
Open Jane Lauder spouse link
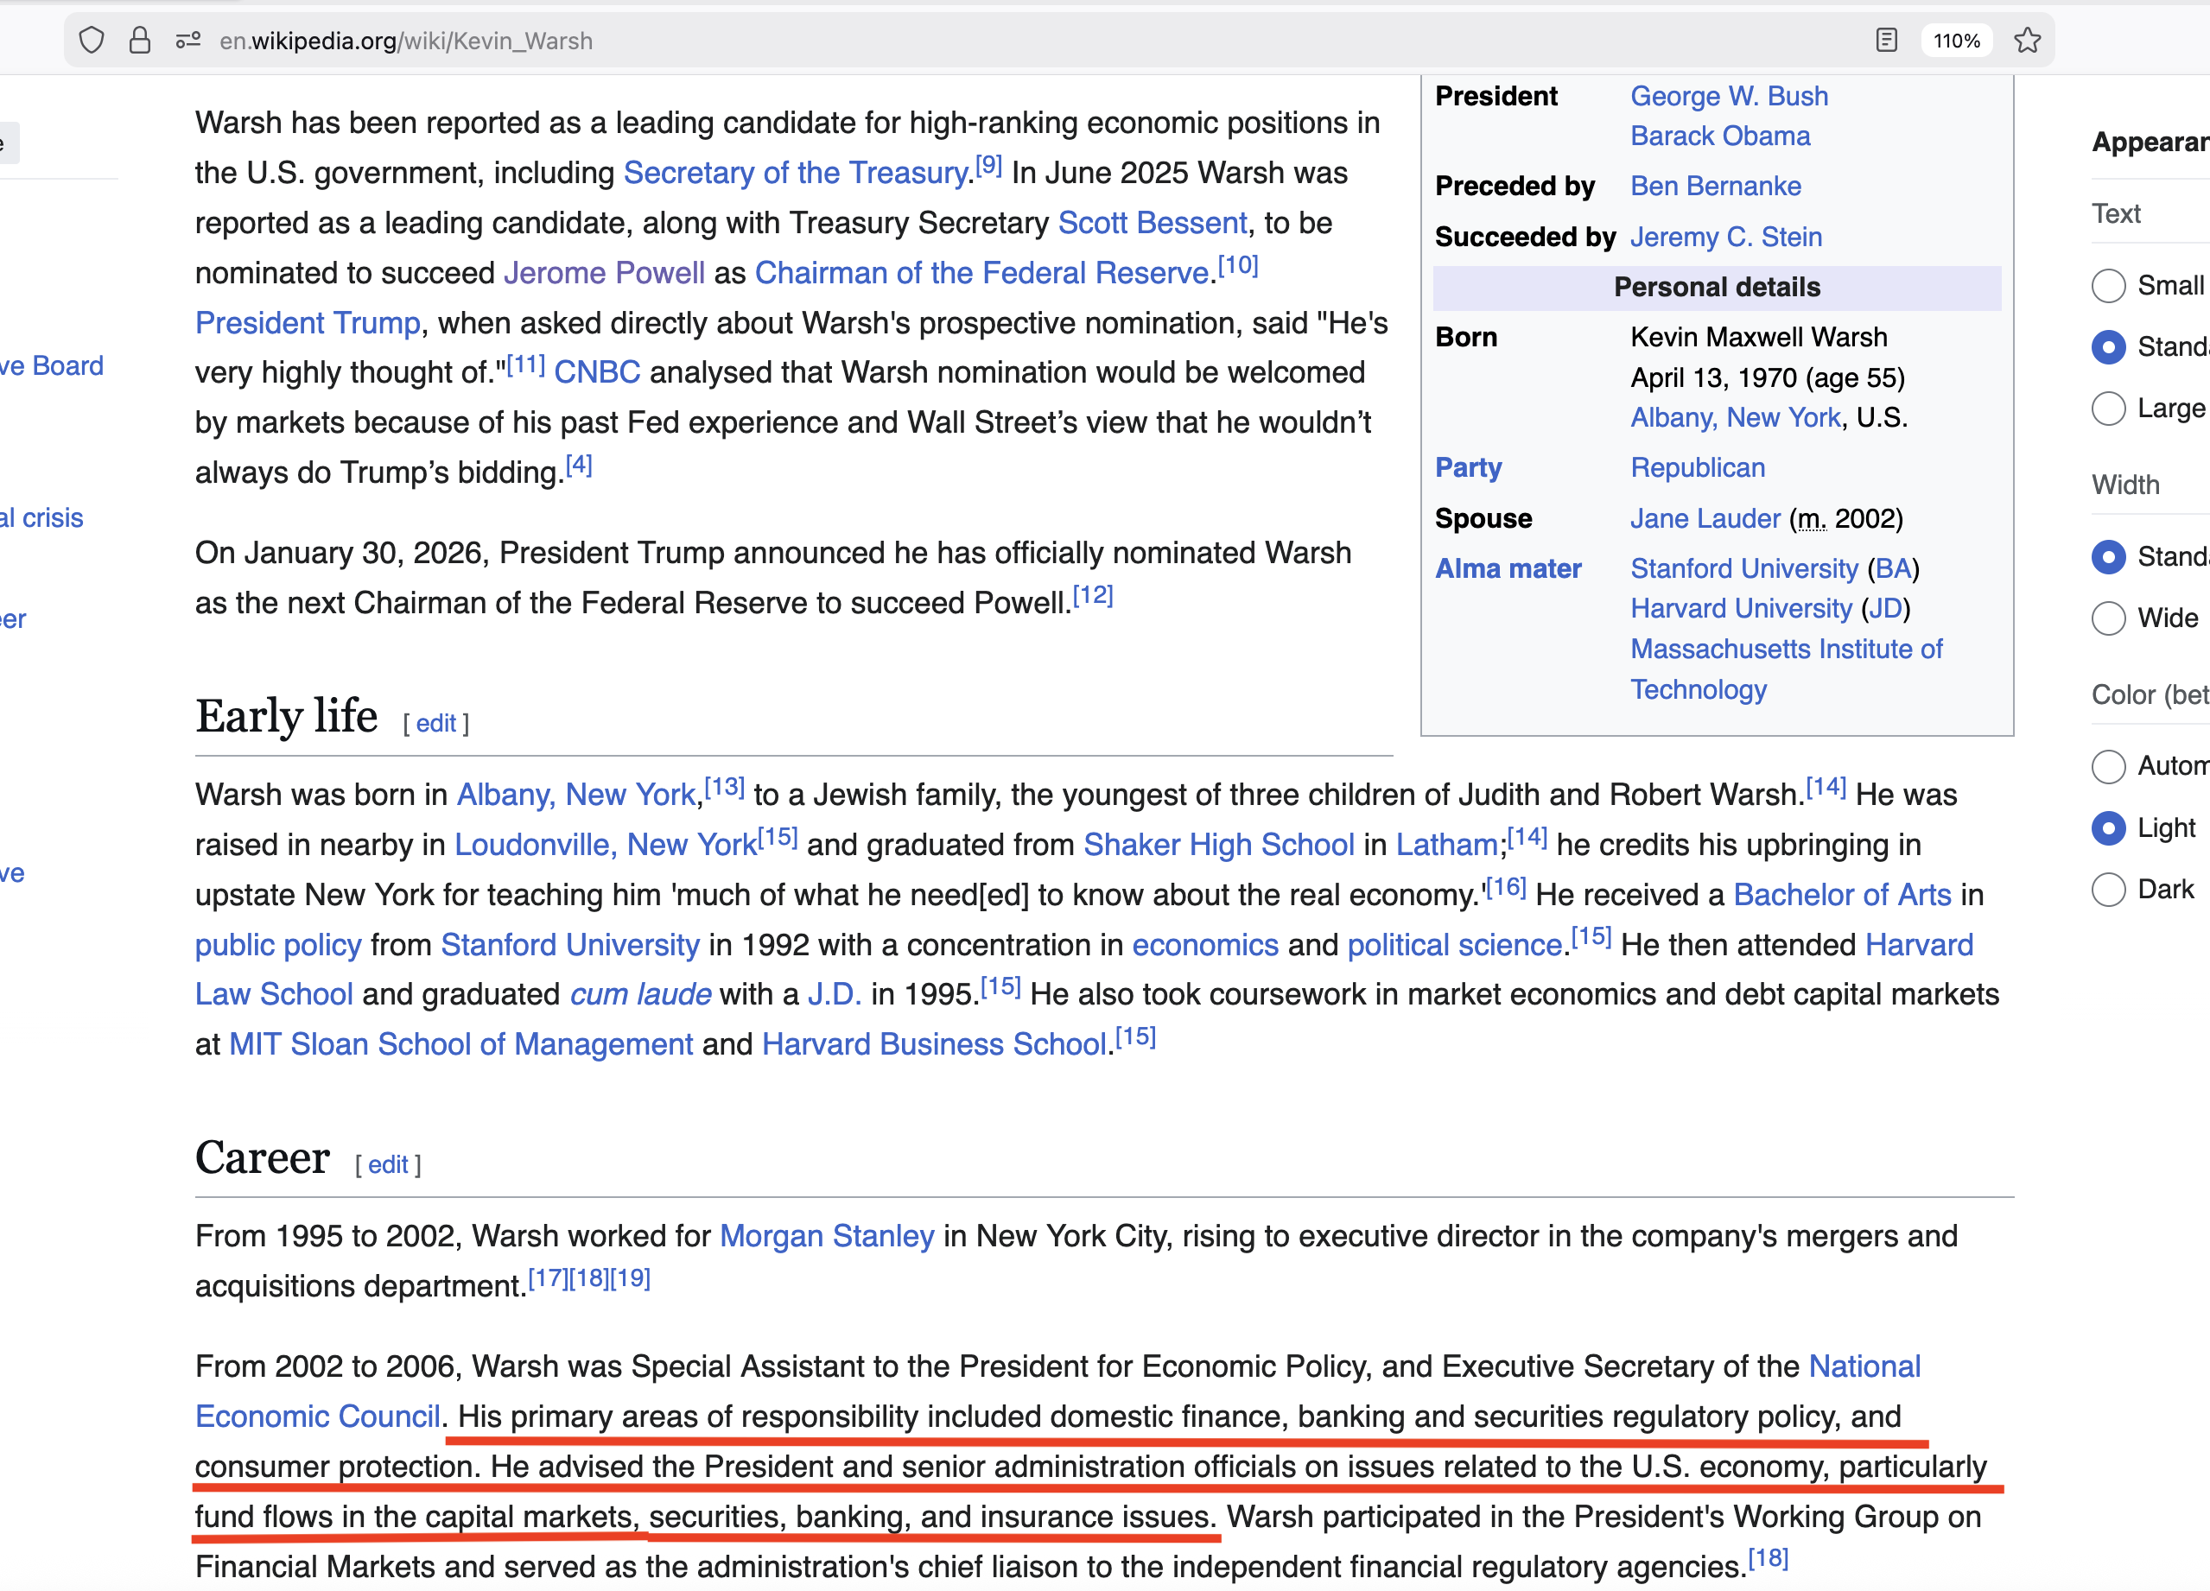tap(1705, 518)
